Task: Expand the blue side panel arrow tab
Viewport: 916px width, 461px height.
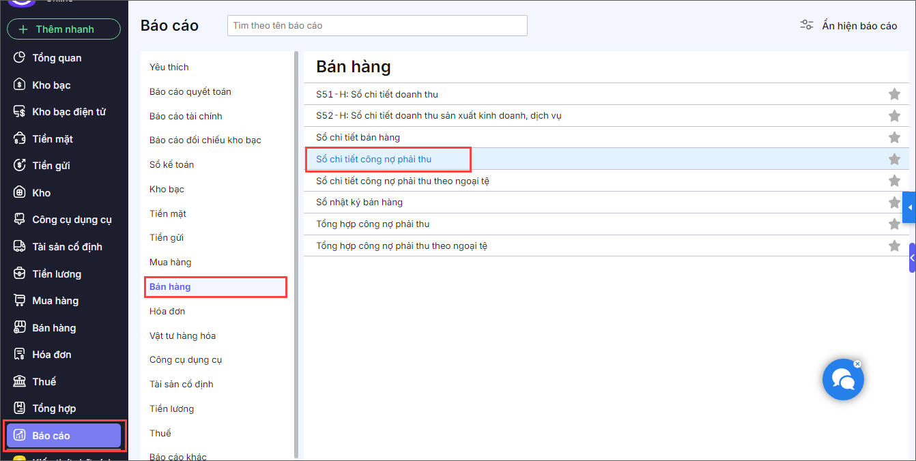Action: point(909,207)
